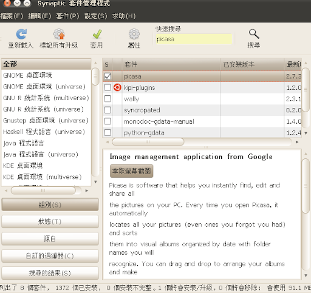
Task: Select GNU R 統計系統 (multiverse) category
Action: click(46, 98)
